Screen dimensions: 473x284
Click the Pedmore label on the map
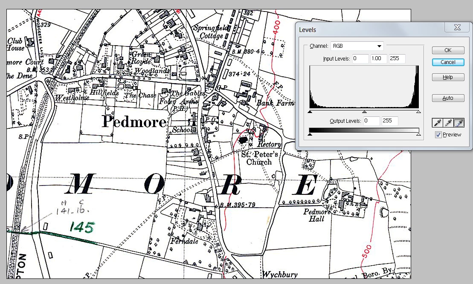(134, 122)
